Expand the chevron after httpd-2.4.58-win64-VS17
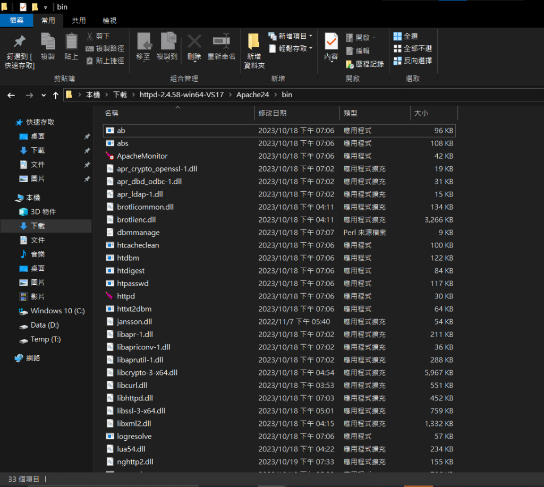 click(x=229, y=95)
